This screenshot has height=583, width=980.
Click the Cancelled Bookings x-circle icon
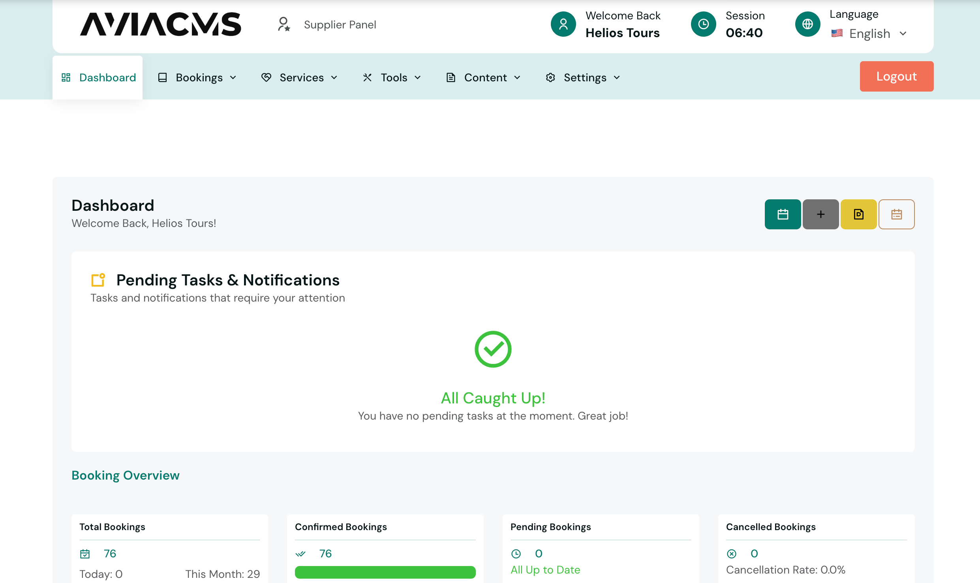tap(732, 554)
